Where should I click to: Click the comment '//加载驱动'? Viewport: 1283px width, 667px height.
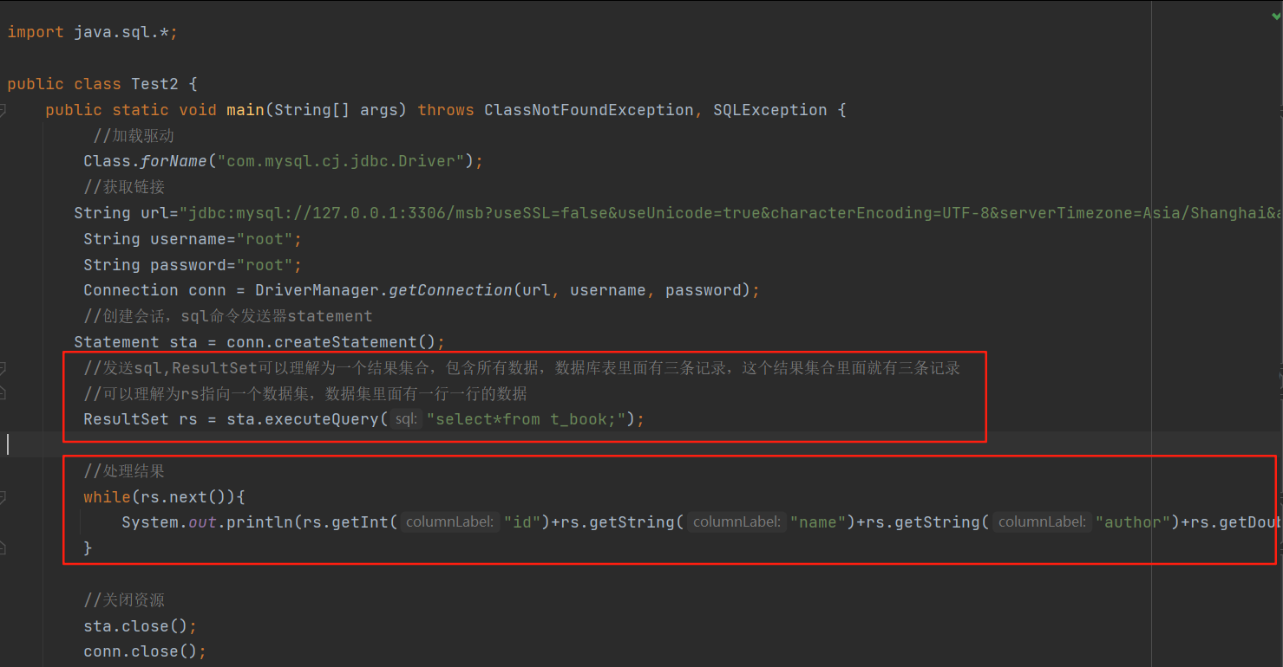(134, 136)
